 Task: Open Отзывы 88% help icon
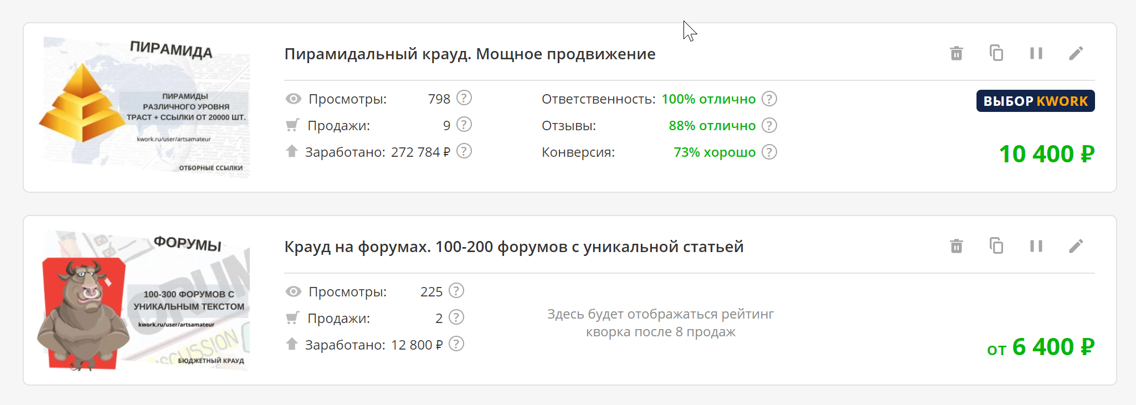point(769,126)
